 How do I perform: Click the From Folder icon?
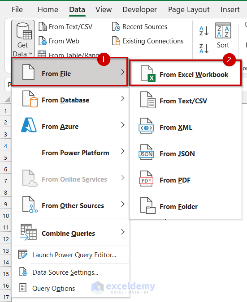pyautogui.click(x=148, y=205)
